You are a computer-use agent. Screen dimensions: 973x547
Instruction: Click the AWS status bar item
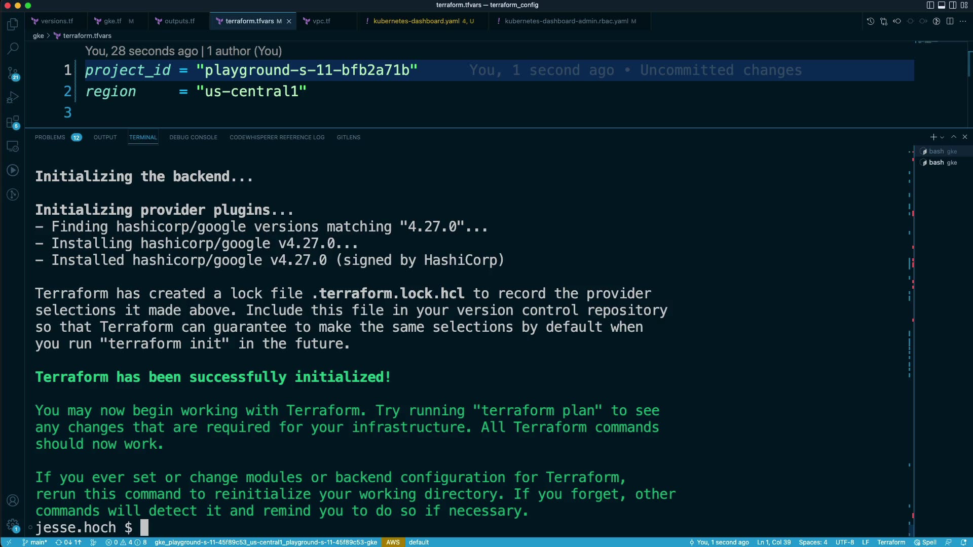click(393, 542)
